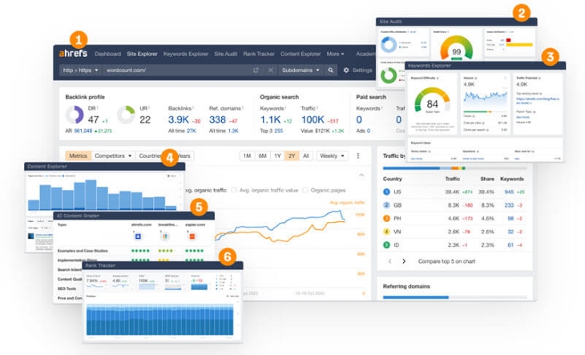Clear the URL with the X icon
The height and width of the screenshot is (355, 585).
pyautogui.click(x=271, y=70)
